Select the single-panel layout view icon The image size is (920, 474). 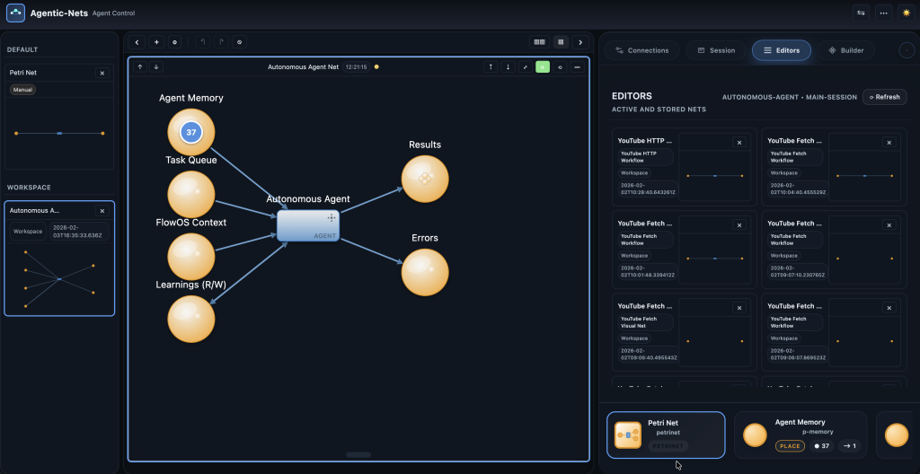tap(560, 42)
